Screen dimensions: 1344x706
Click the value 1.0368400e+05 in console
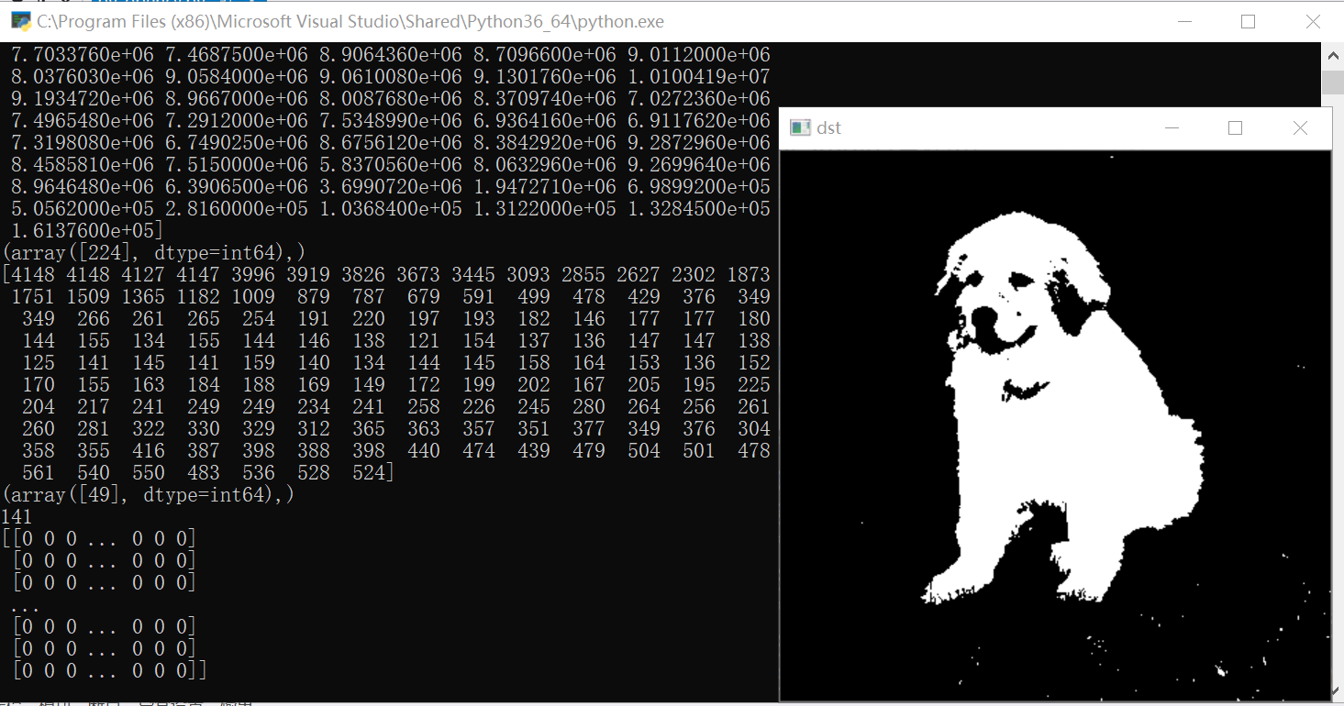(391, 209)
